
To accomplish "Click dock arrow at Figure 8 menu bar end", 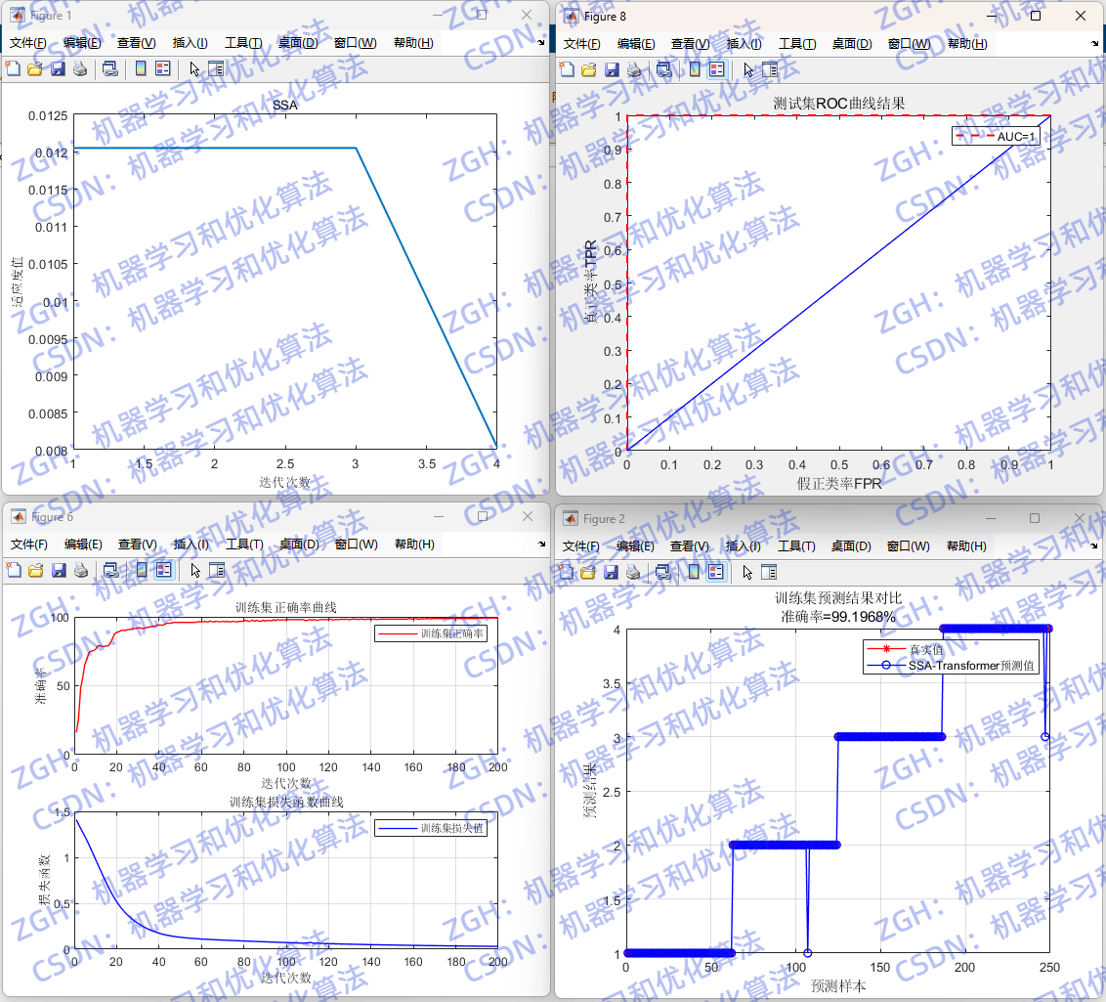I will (x=1094, y=44).
